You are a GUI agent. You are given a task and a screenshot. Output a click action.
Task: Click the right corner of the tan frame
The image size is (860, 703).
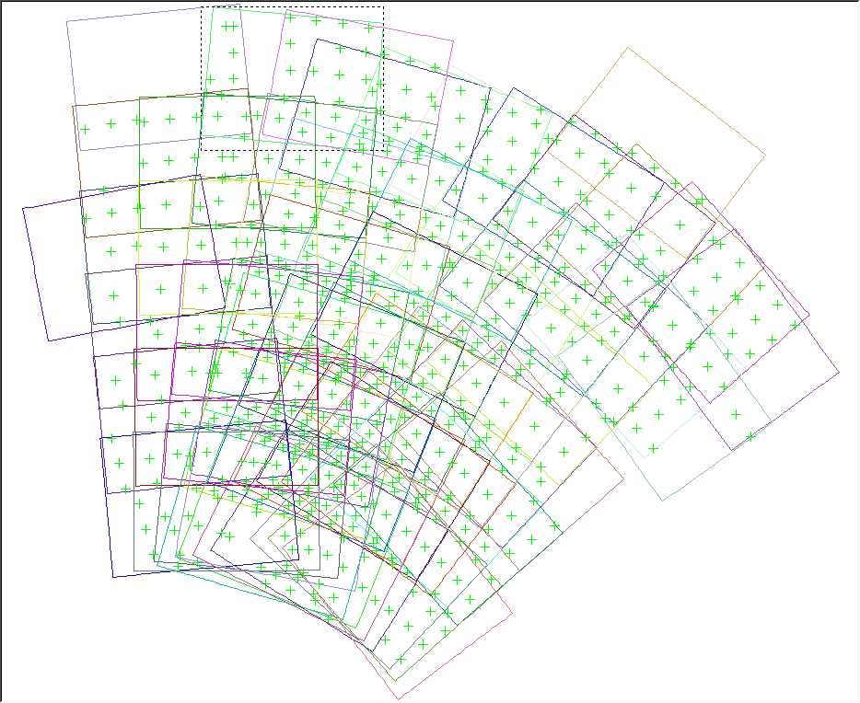point(764,155)
